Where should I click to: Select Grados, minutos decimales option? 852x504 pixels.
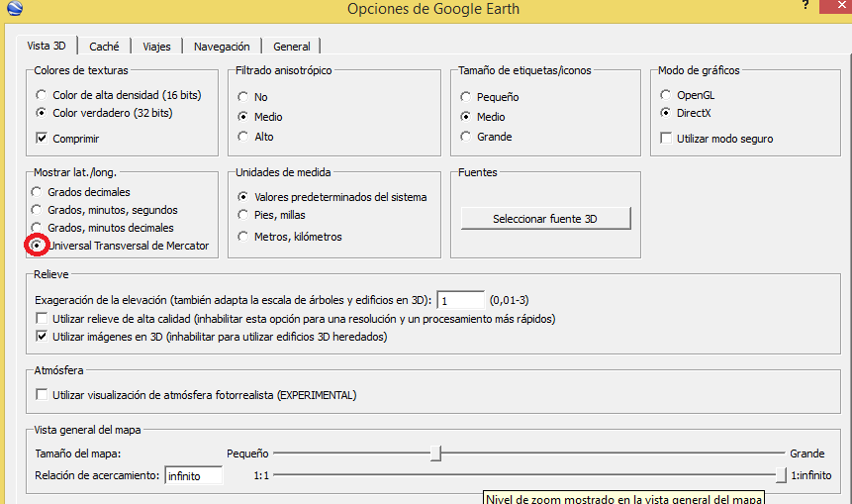[37, 228]
